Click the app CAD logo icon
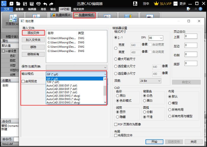This screenshot has width=207, height=147. tap(4, 4)
